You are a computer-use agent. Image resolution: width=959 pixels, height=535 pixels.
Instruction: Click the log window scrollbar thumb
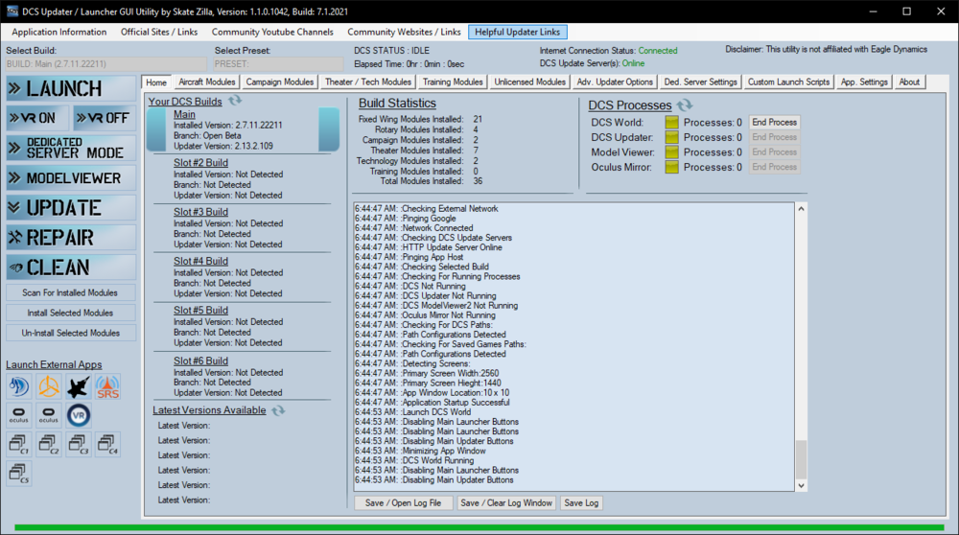[801, 459]
